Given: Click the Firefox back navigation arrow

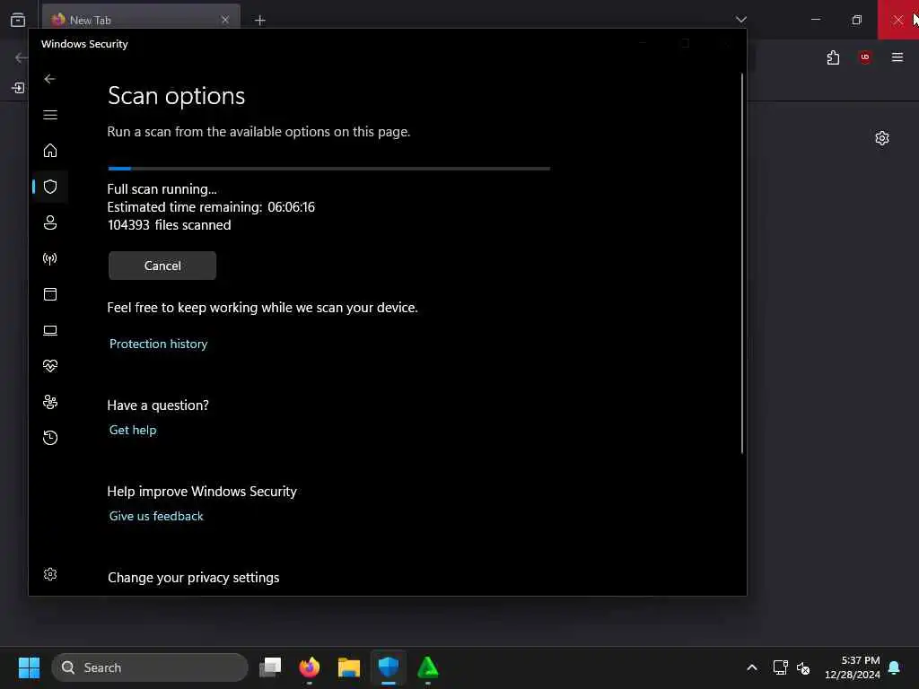Looking at the screenshot, I should tap(21, 57).
